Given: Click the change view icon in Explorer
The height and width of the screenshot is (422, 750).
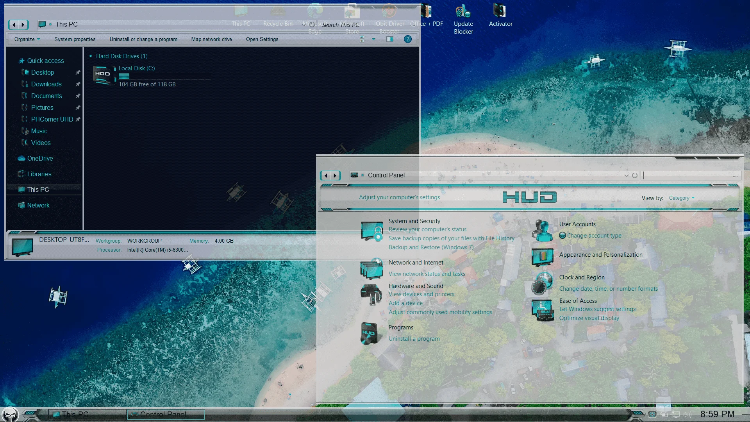Looking at the screenshot, I should [363, 39].
